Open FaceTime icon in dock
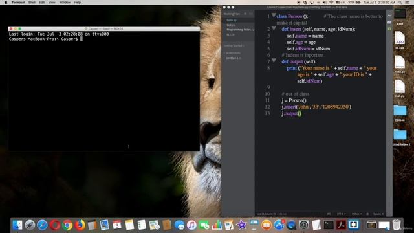This screenshot has height=233, width=414. point(204,225)
